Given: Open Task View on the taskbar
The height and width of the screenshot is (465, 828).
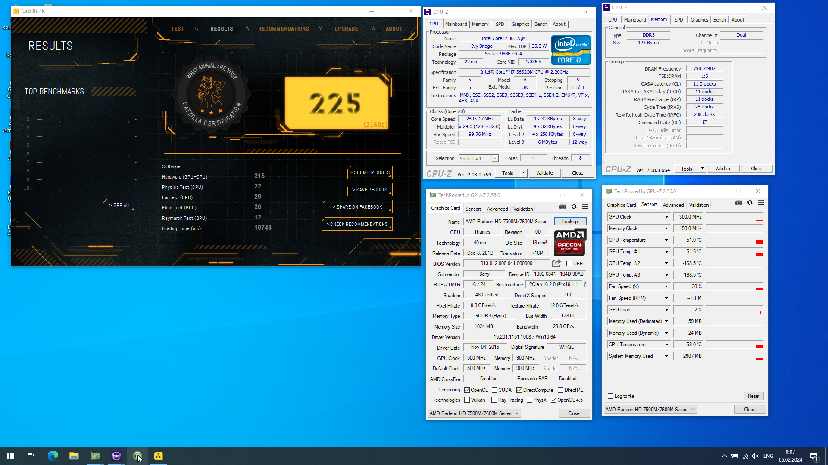Looking at the screenshot, I should [31, 456].
